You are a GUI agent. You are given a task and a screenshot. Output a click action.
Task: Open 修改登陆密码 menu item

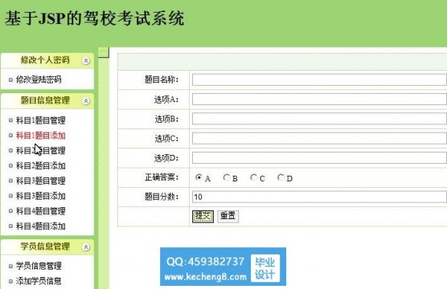[39, 79]
